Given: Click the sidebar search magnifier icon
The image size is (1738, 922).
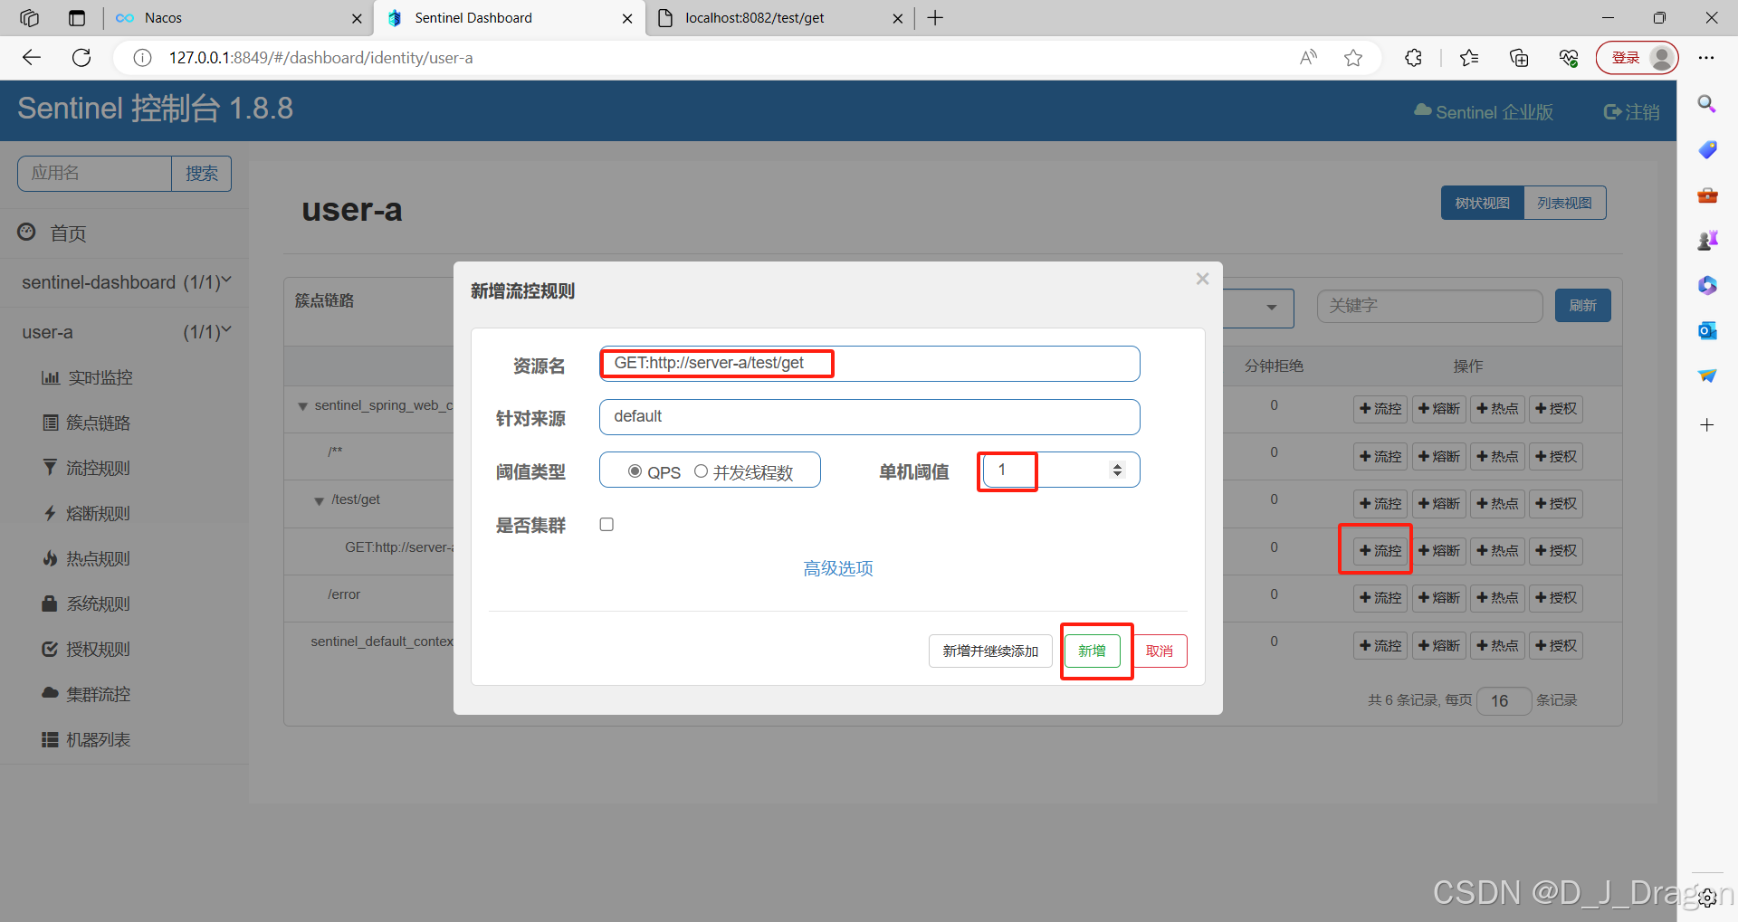Looking at the screenshot, I should coord(1707,104).
